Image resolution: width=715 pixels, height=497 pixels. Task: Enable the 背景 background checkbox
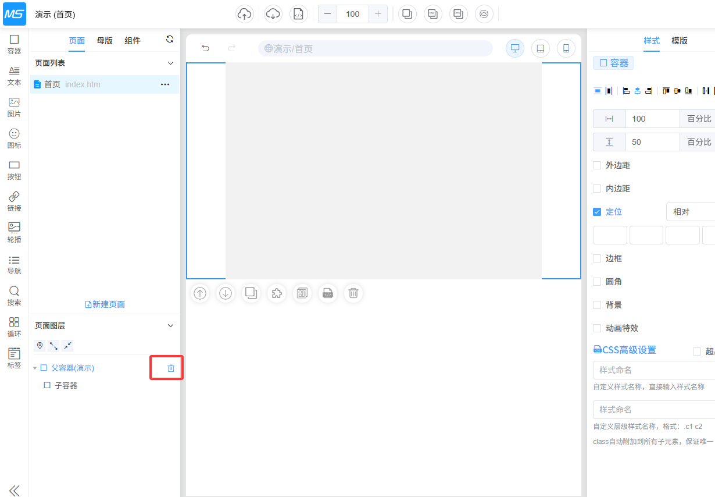coord(597,305)
